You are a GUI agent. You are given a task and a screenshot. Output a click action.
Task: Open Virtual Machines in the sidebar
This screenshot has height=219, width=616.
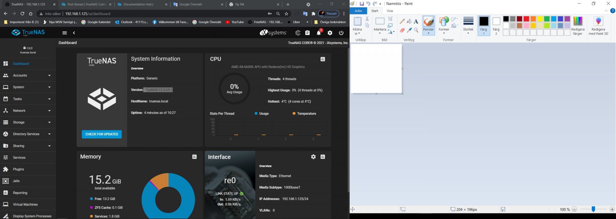(28, 204)
